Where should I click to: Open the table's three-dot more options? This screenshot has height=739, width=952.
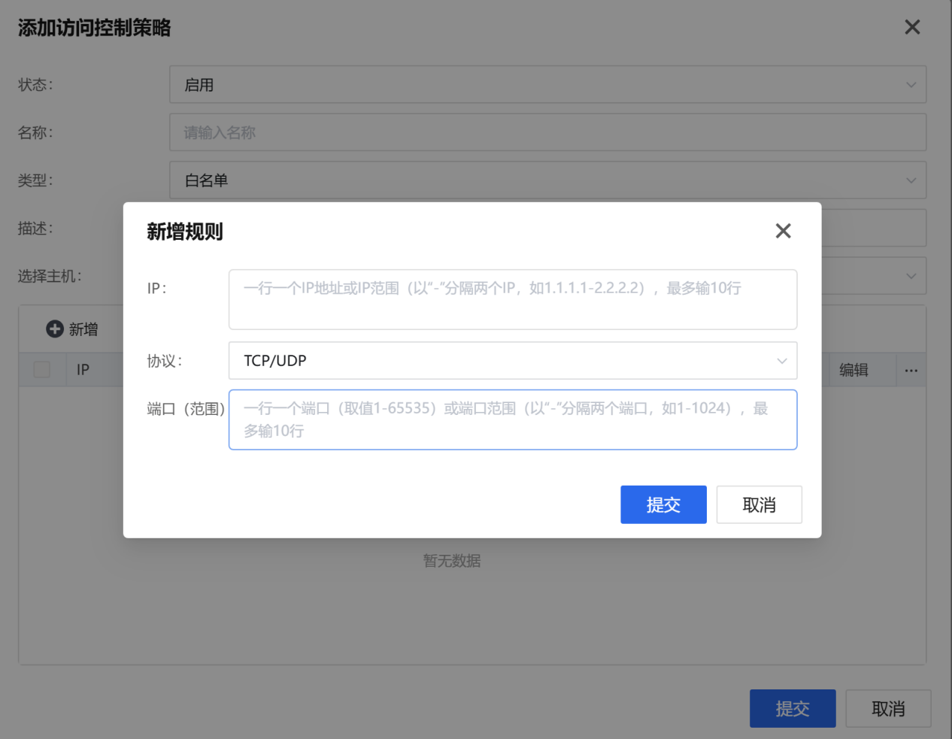tap(911, 370)
